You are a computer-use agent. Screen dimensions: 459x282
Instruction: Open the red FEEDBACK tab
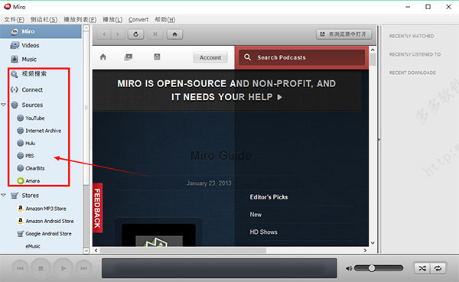(97, 208)
